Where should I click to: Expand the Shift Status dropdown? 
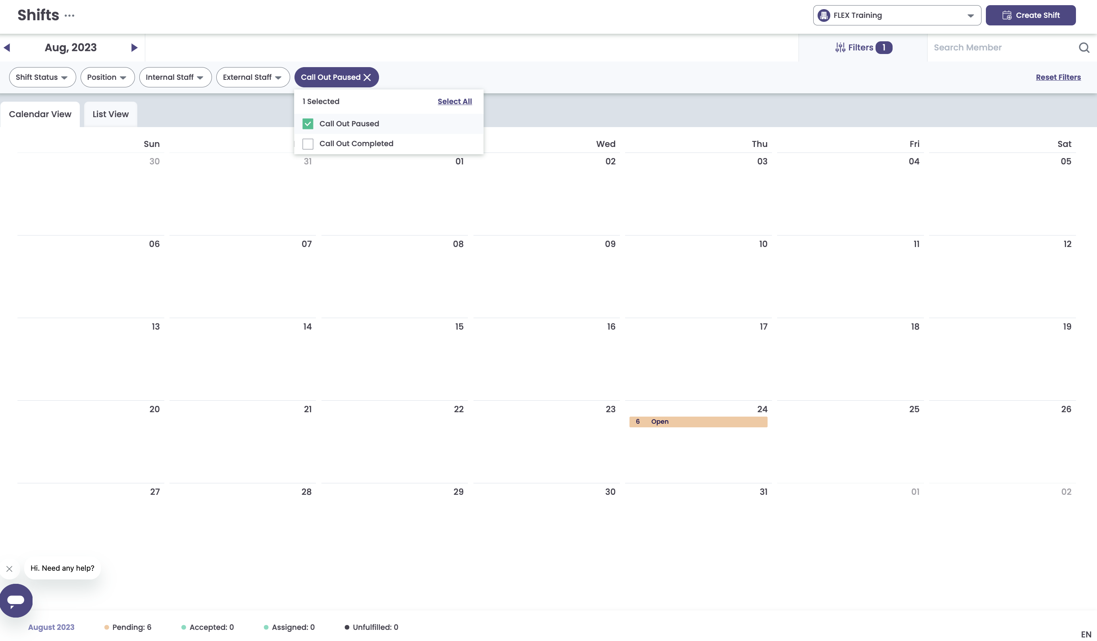click(x=42, y=77)
